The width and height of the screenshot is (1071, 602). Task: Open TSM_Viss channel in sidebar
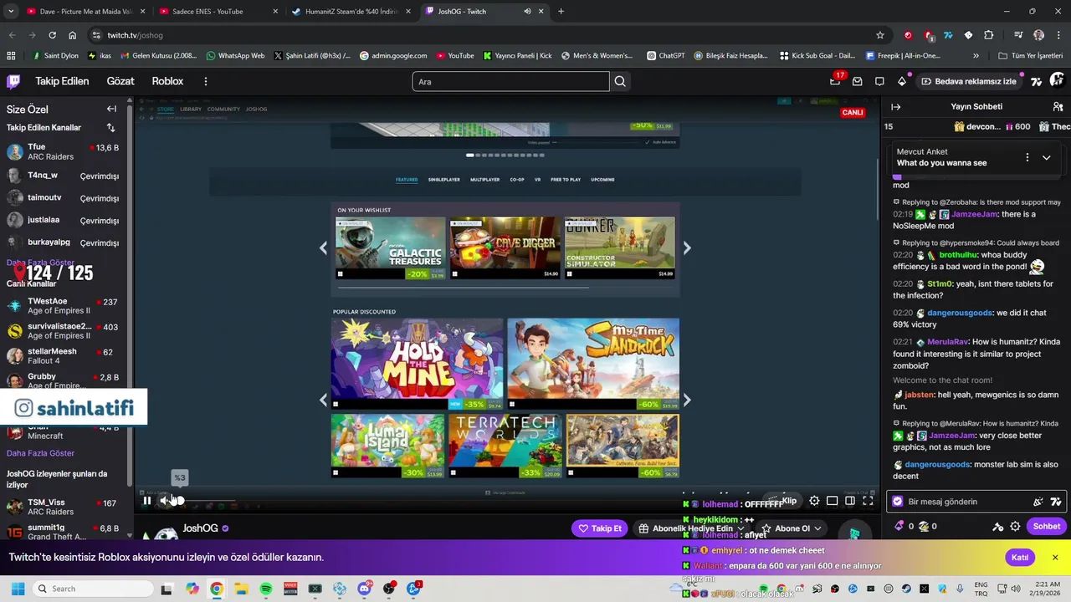tap(64, 507)
